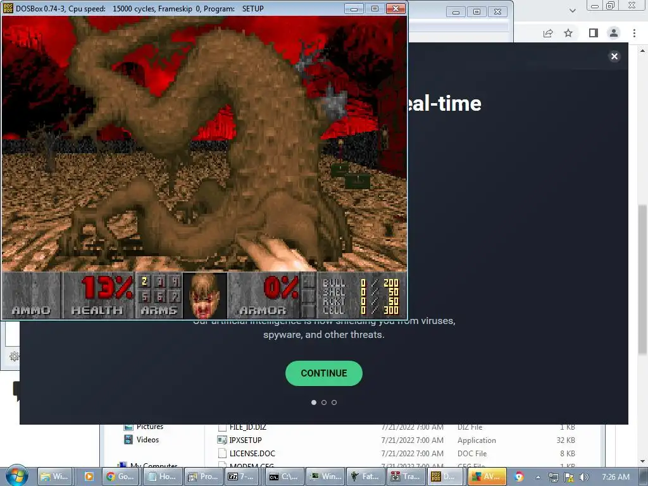Open the Pictures library in Explorer tree

149,427
